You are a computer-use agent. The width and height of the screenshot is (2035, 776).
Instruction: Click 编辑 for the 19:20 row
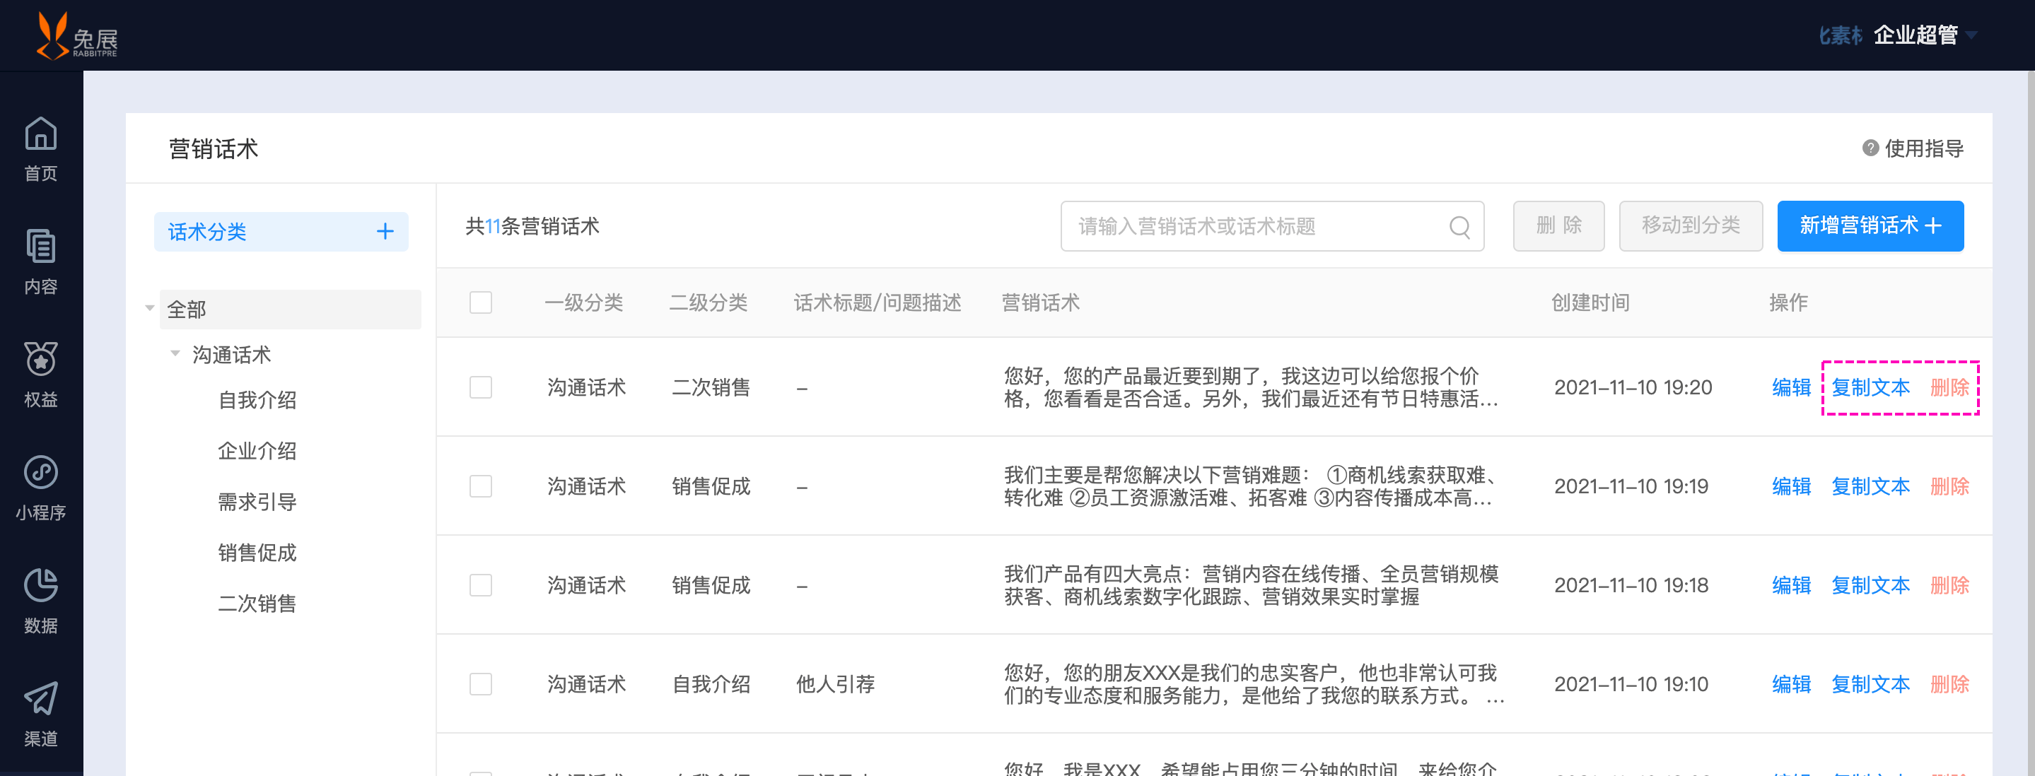1791,387
